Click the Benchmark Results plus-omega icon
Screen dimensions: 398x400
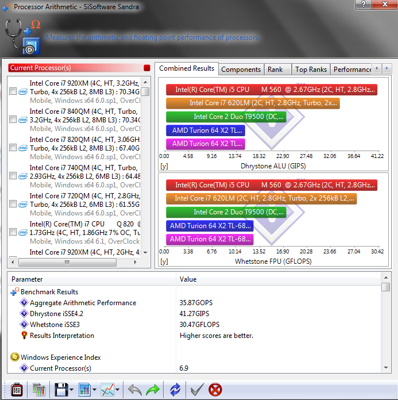(14, 291)
